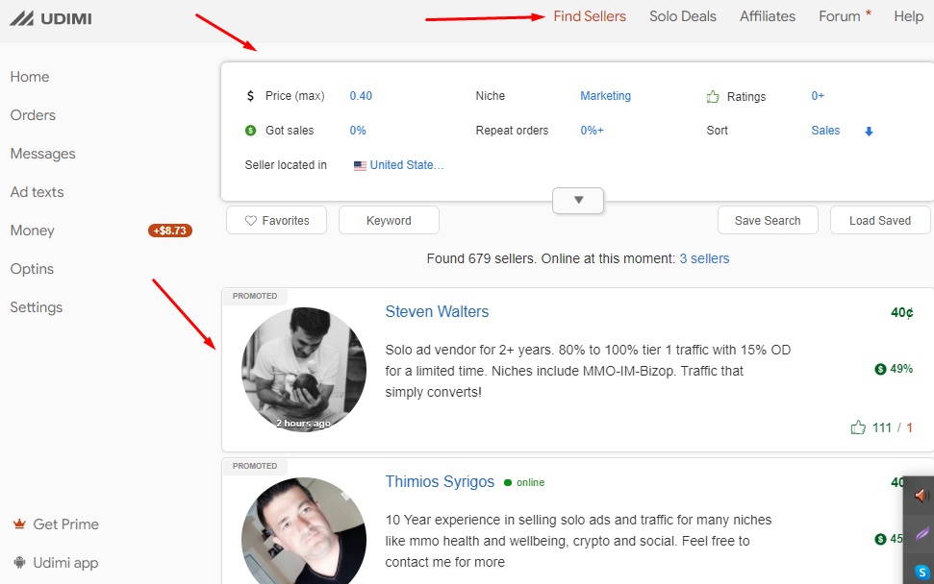Open Forum in top navigation

pyautogui.click(x=840, y=16)
